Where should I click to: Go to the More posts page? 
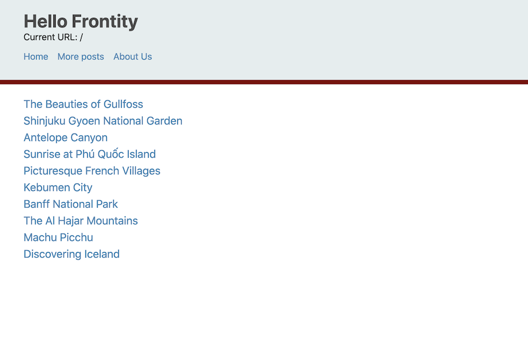[80, 56]
